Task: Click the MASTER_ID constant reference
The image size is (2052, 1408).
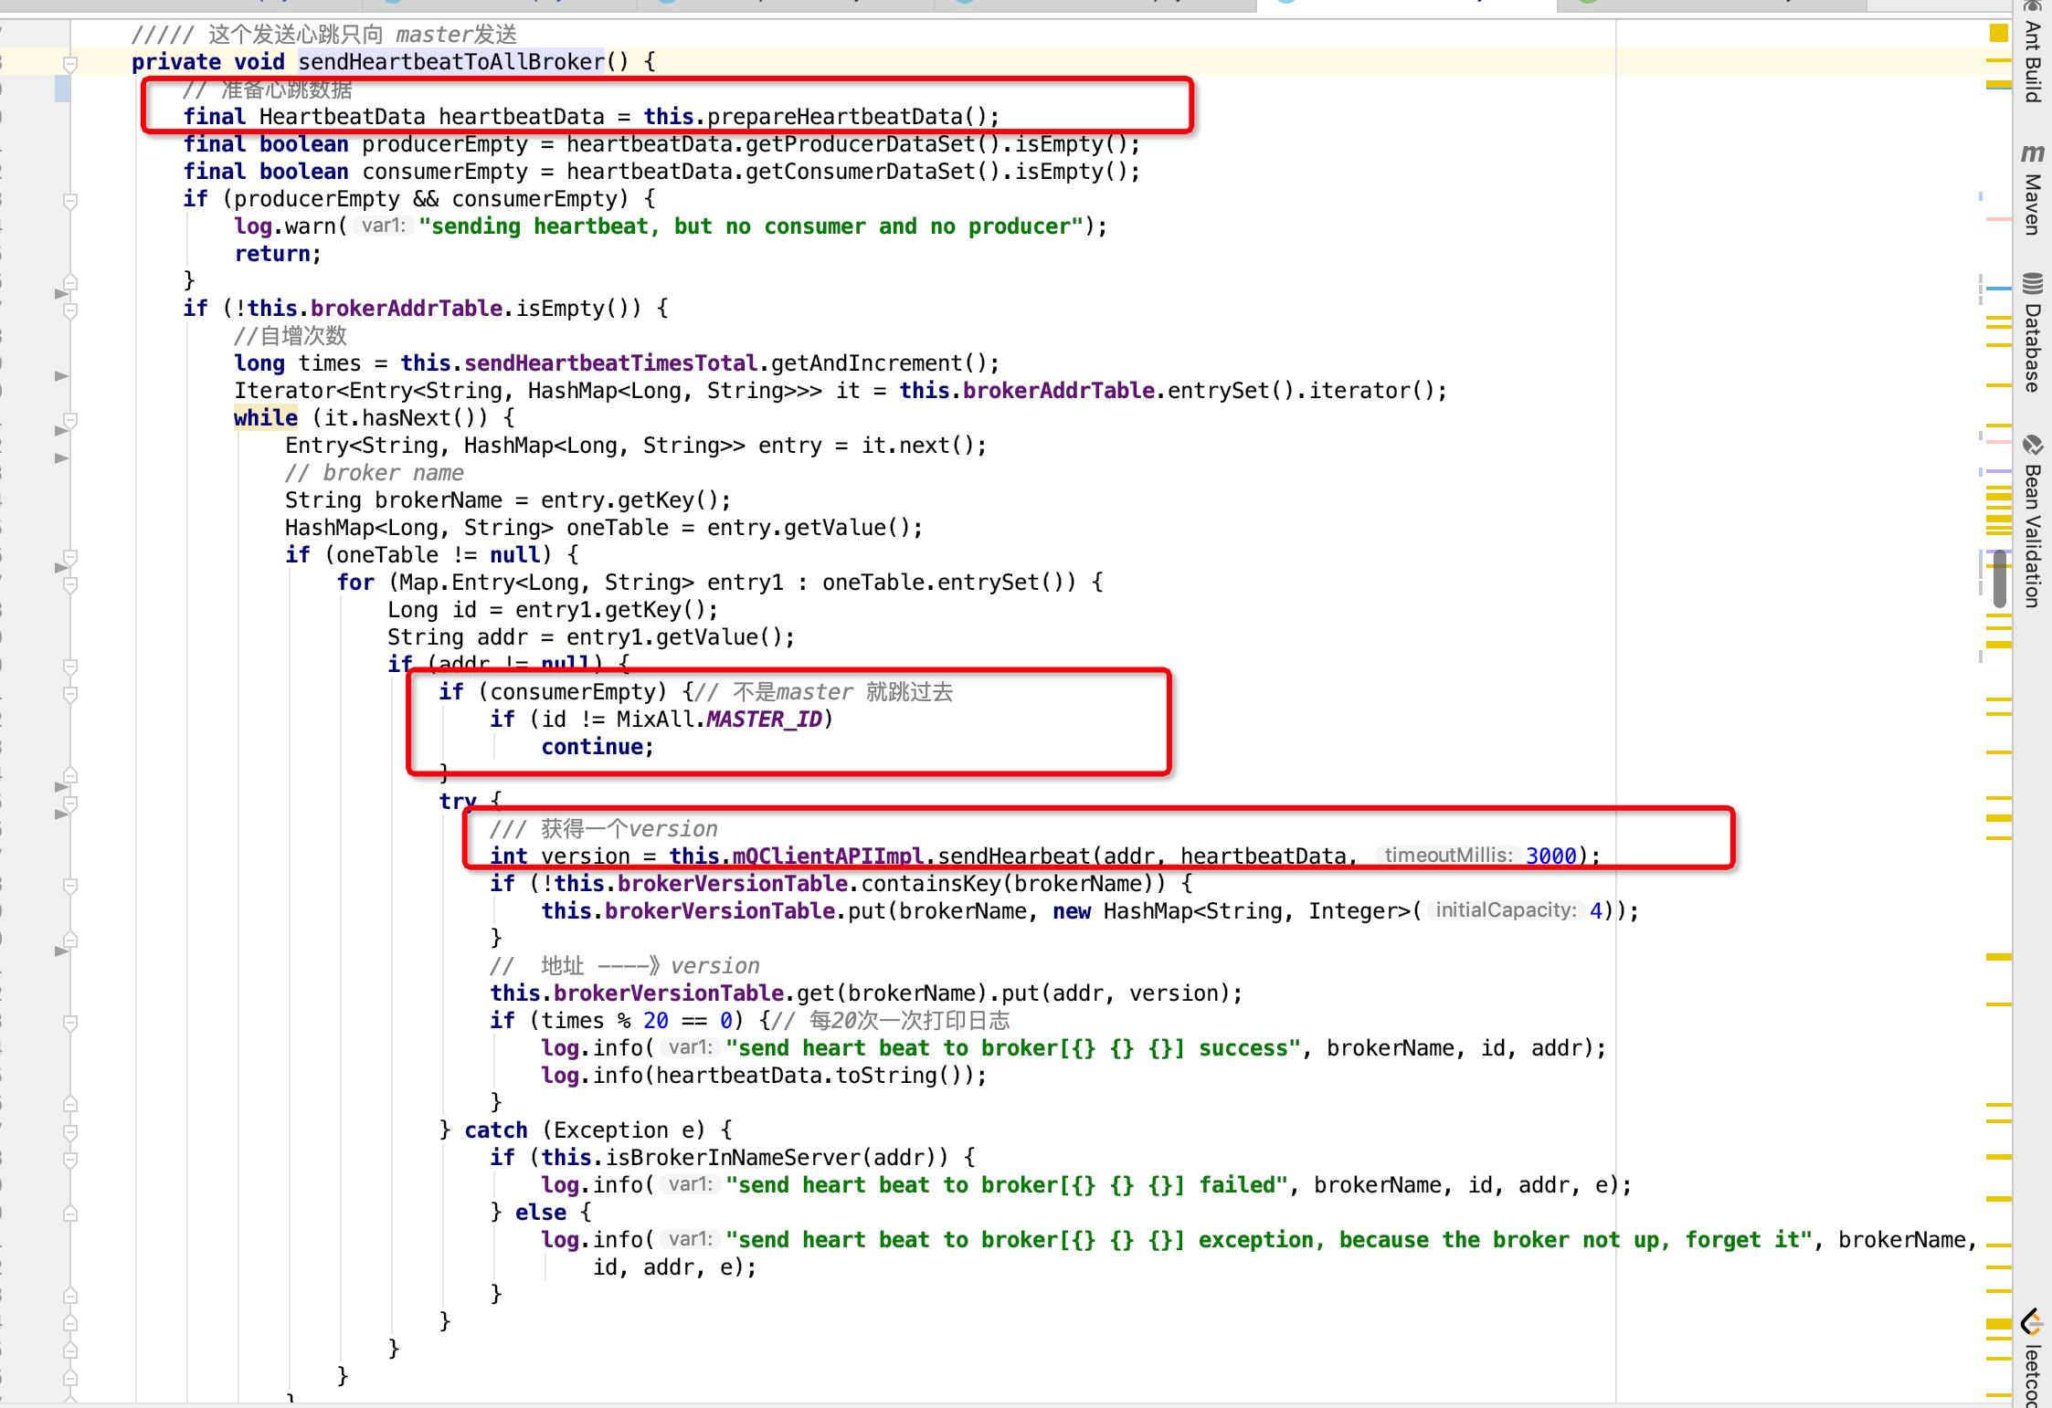Action: coord(764,720)
